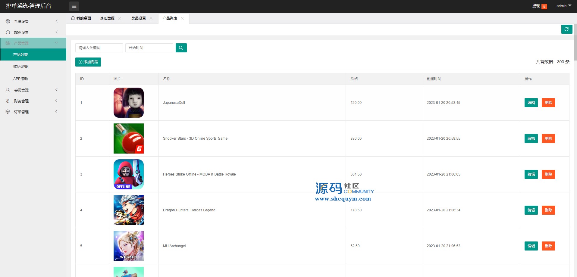
Task: Open 产品列表 in the sidebar
Action: (33, 54)
